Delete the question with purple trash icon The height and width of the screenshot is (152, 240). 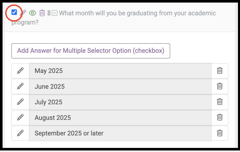[x=42, y=13]
